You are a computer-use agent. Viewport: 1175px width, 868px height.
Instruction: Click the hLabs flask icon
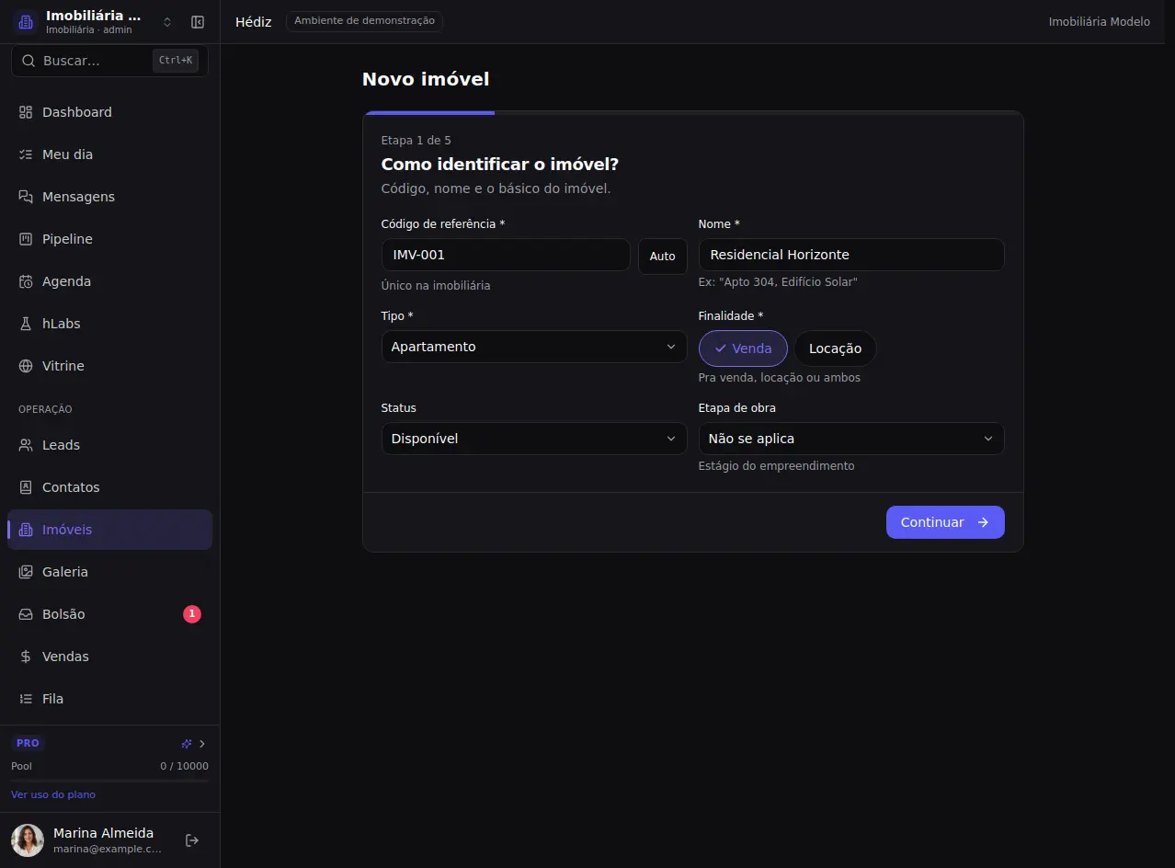(x=26, y=324)
